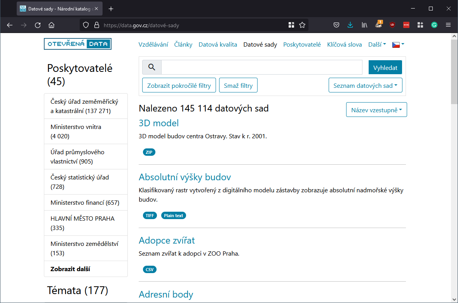Open the Grammarly extension icon
The width and height of the screenshot is (458, 303).
(434, 25)
